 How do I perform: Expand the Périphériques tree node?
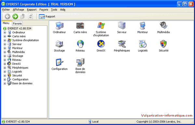(5, 68)
